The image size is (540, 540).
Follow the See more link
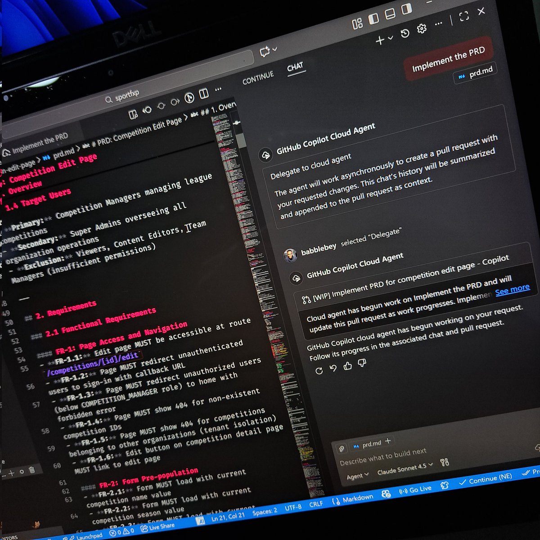(x=513, y=289)
